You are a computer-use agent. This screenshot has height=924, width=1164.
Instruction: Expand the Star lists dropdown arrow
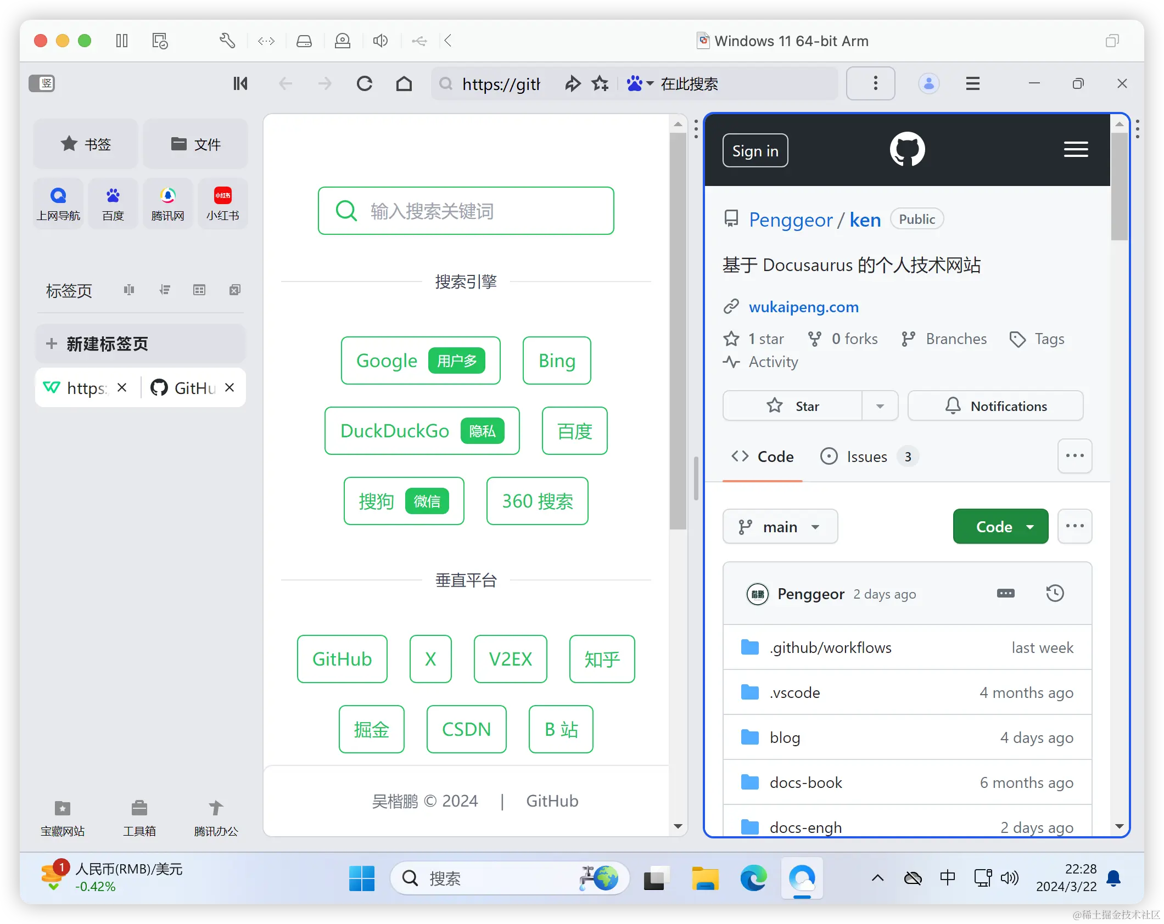pos(880,406)
